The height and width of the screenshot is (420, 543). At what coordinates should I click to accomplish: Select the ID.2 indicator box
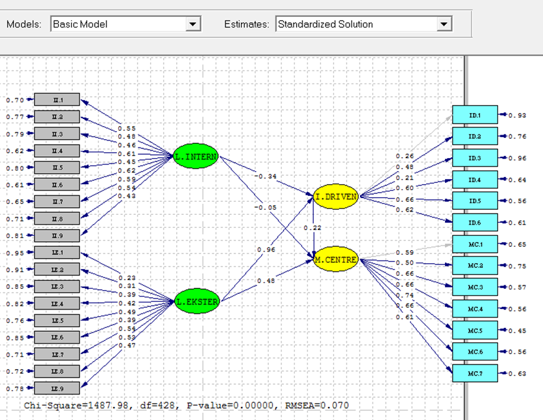(475, 136)
